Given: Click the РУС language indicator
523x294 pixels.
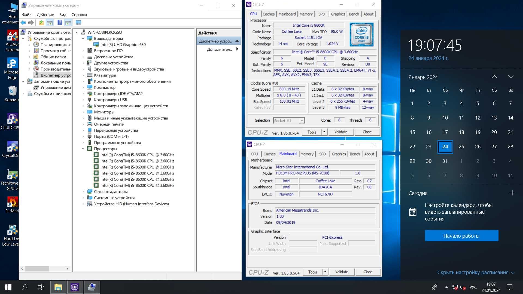Looking at the screenshot, I should click(473, 287).
